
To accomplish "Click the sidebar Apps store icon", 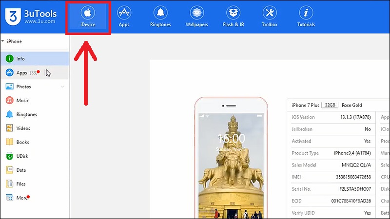I will (9, 73).
